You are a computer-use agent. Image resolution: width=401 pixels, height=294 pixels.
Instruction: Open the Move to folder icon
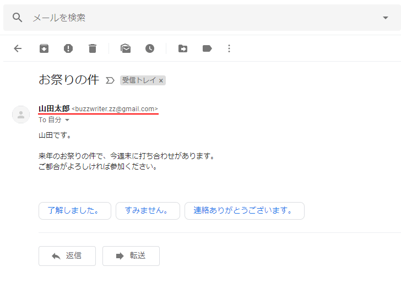(183, 48)
